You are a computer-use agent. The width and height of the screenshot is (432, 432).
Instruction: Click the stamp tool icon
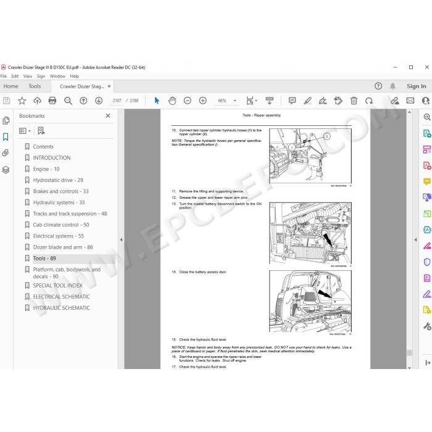pyautogui.click(x=338, y=101)
